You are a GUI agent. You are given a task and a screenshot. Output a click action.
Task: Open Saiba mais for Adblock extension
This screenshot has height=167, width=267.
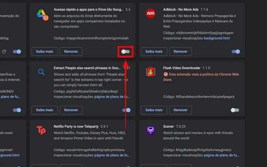pyautogui.click(x=154, y=51)
